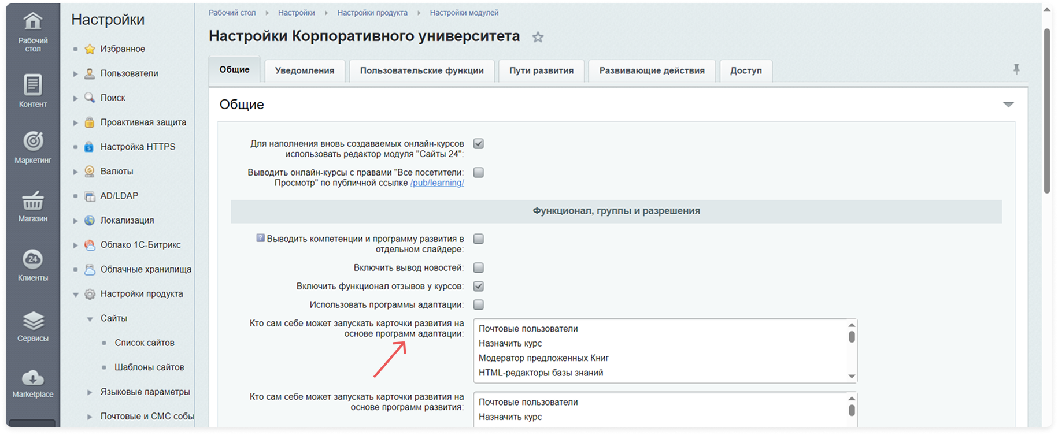Image resolution: width=1058 pixels, height=435 pixels.
Task: Open the Клиенты sidebar section
Action: pyautogui.click(x=32, y=265)
